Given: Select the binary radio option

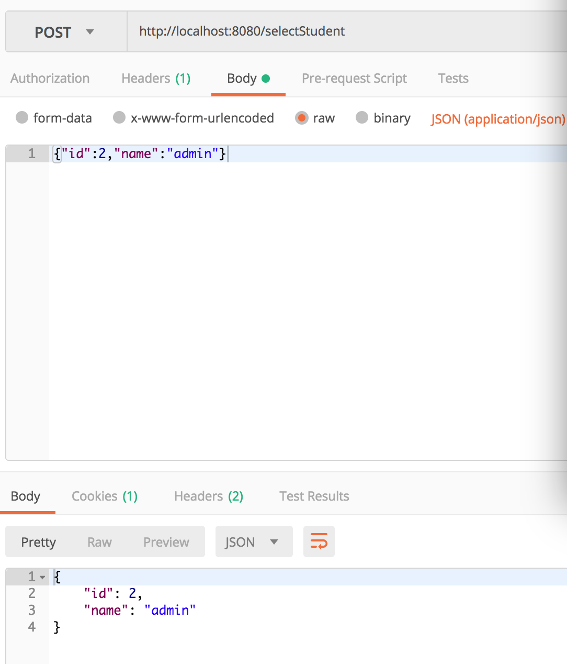Looking at the screenshot, I should click(362, 117).
